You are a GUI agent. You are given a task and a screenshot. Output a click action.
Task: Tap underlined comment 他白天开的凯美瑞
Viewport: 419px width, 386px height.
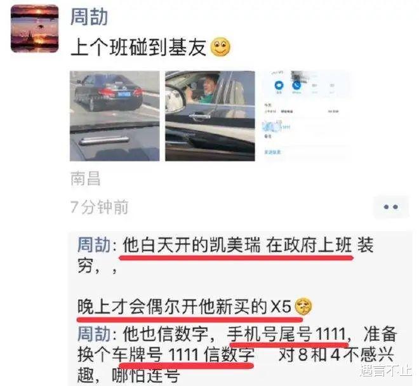[x=191, y=245]
